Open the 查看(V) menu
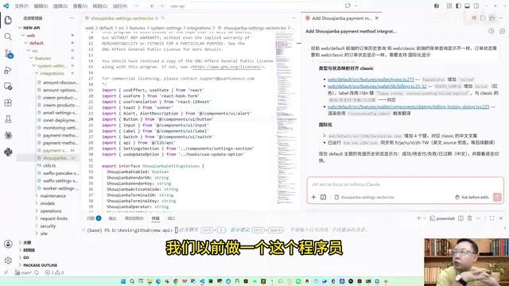This screenshot has height=286, width=509. click(80, 6)
